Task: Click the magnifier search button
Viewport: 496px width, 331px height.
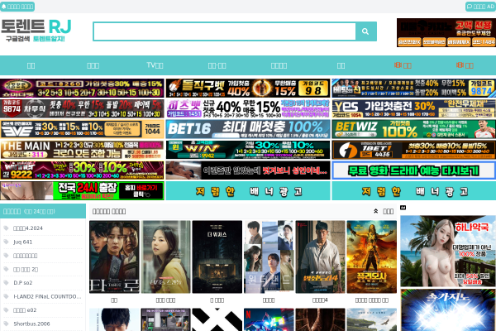Action: tap(365, 31)
